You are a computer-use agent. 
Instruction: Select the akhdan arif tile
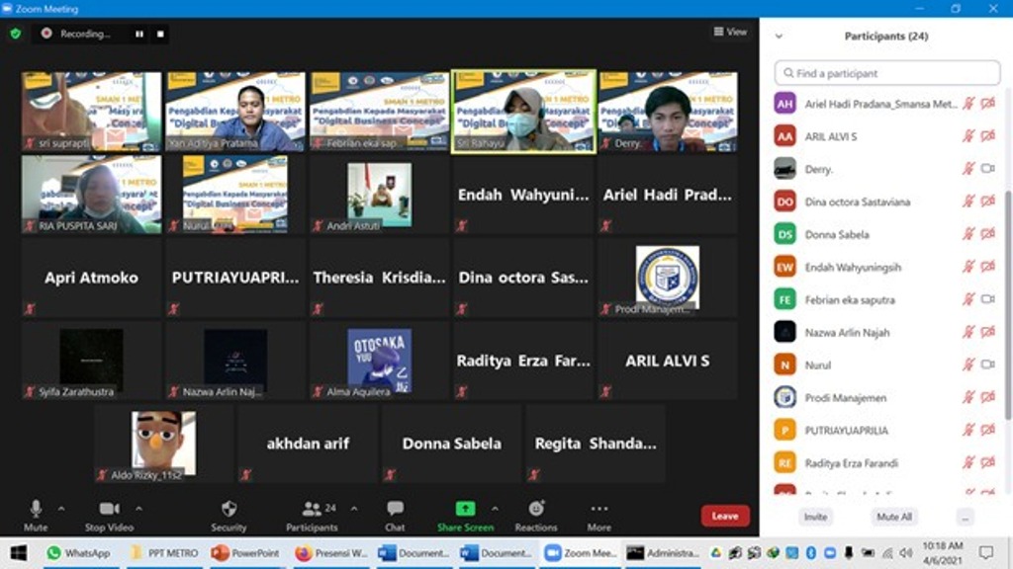click(x=308, y=444)
